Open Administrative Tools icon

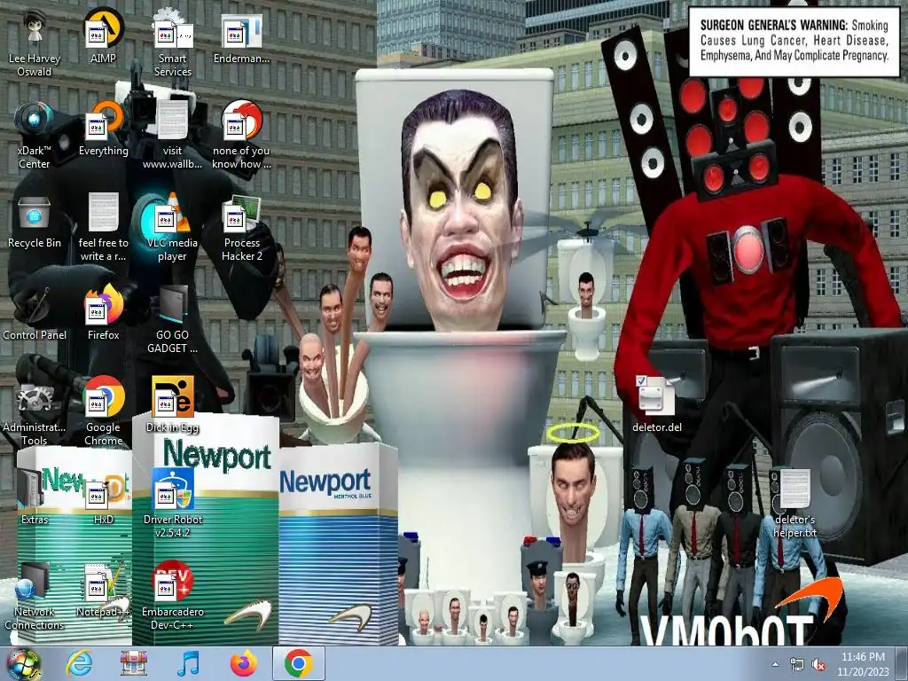click(x=35, y=411)
